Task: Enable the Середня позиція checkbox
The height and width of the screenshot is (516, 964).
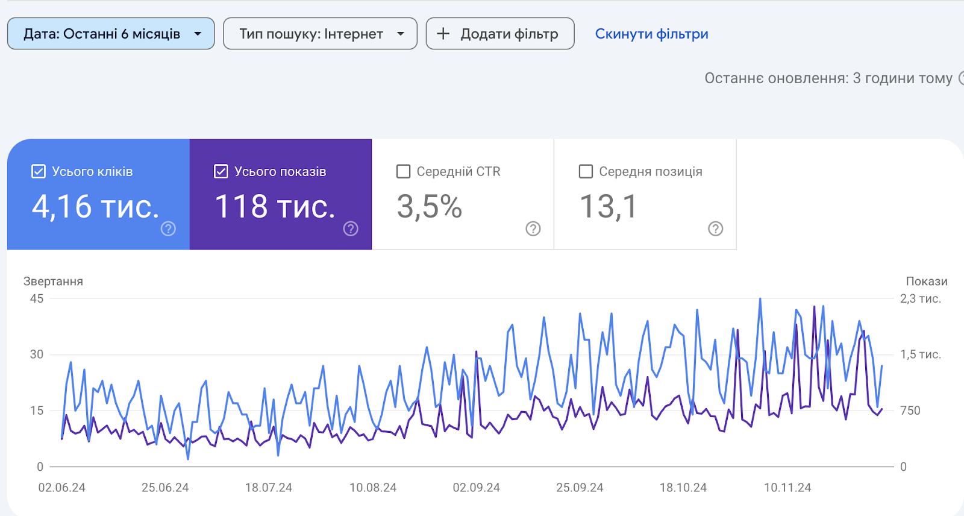Action: pos(586,172)
